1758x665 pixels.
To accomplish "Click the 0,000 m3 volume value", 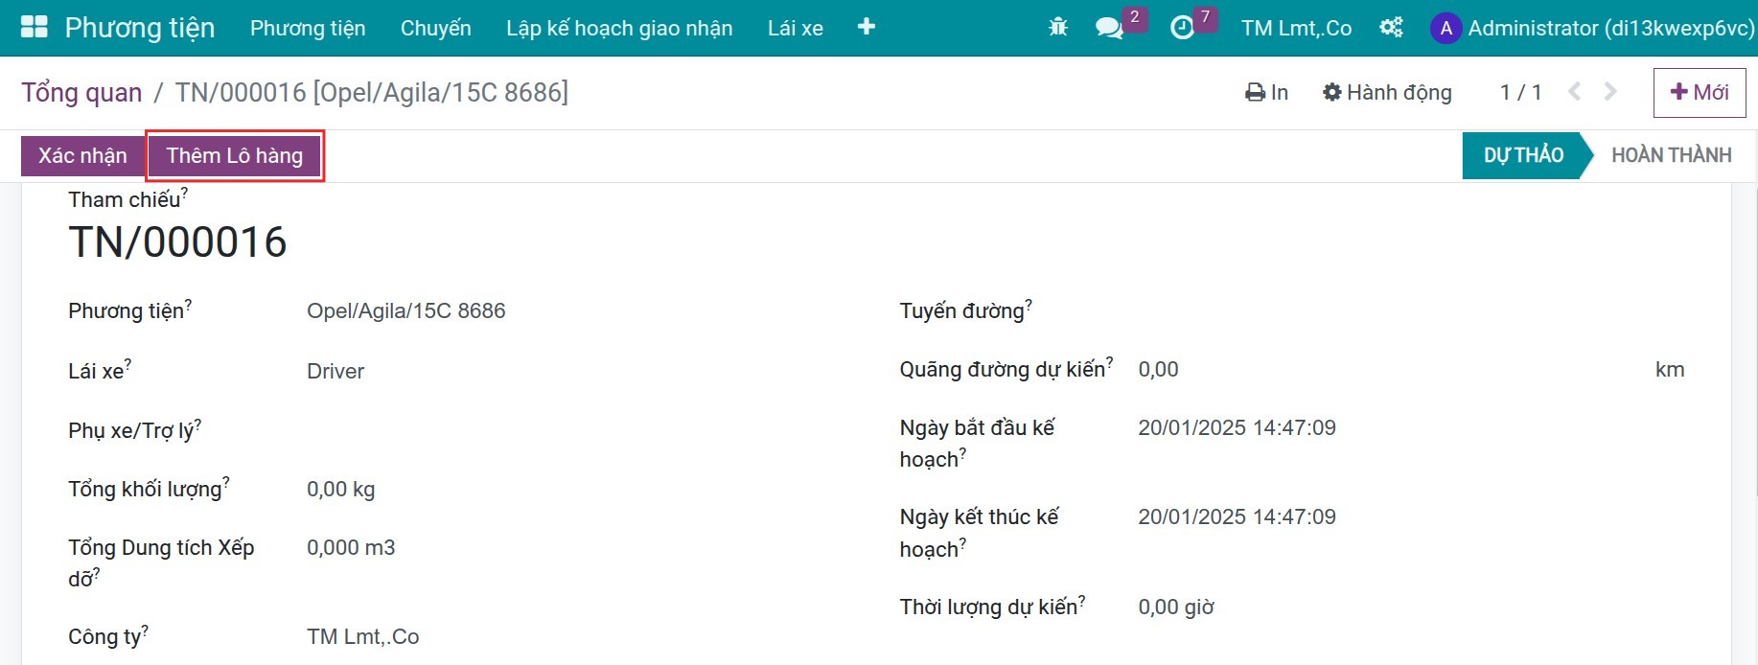I will (351, 547).
